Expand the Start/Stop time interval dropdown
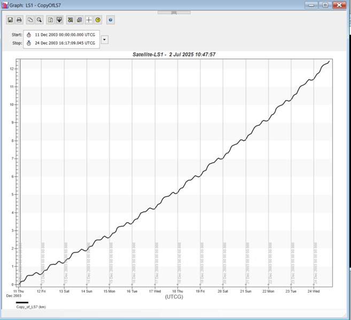351x320 pixels. (104, 39)
